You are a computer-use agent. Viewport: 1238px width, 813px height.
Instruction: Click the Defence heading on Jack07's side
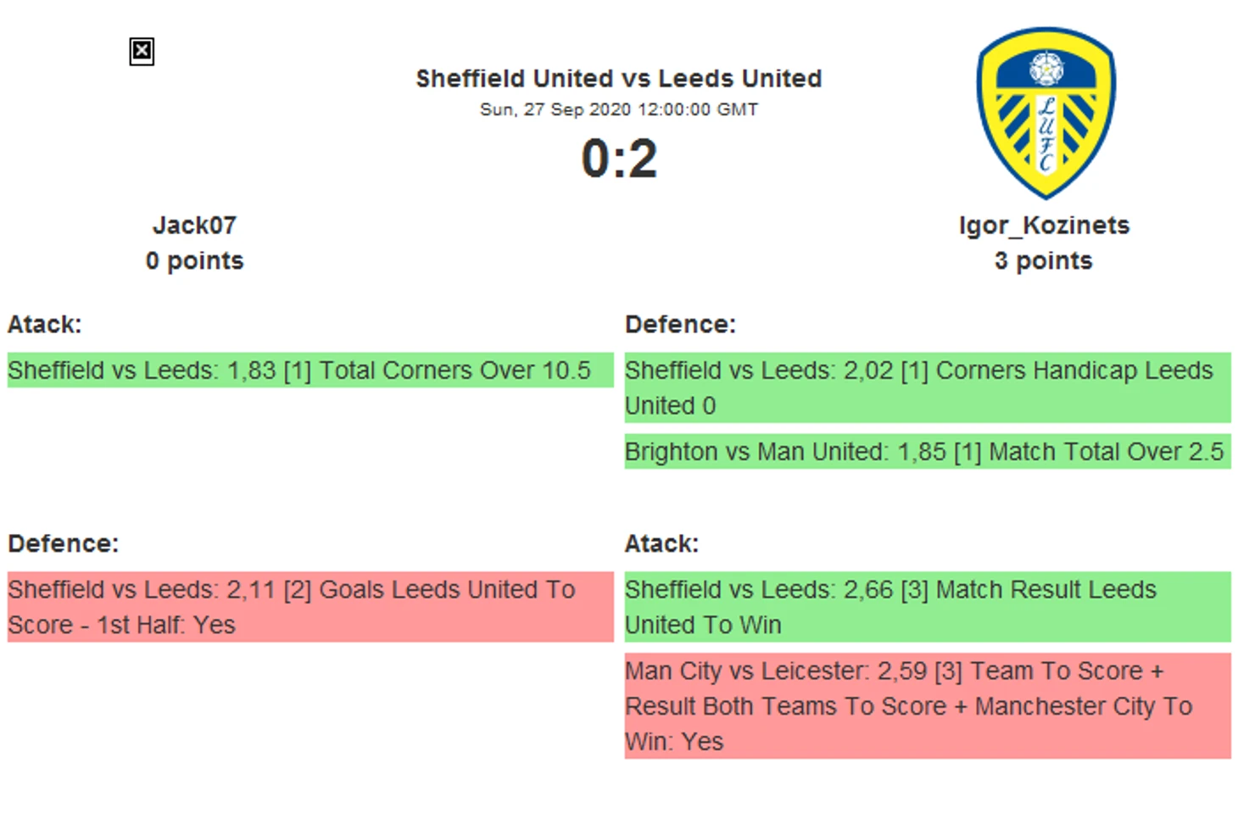point(64,543)
